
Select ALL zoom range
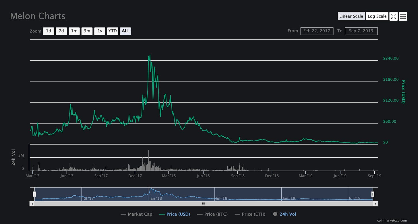pos(125,31)
